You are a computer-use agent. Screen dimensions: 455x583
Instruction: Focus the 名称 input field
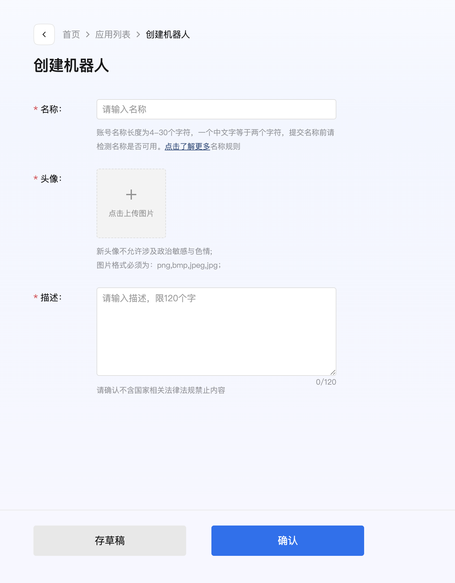(x=216, y=109)
